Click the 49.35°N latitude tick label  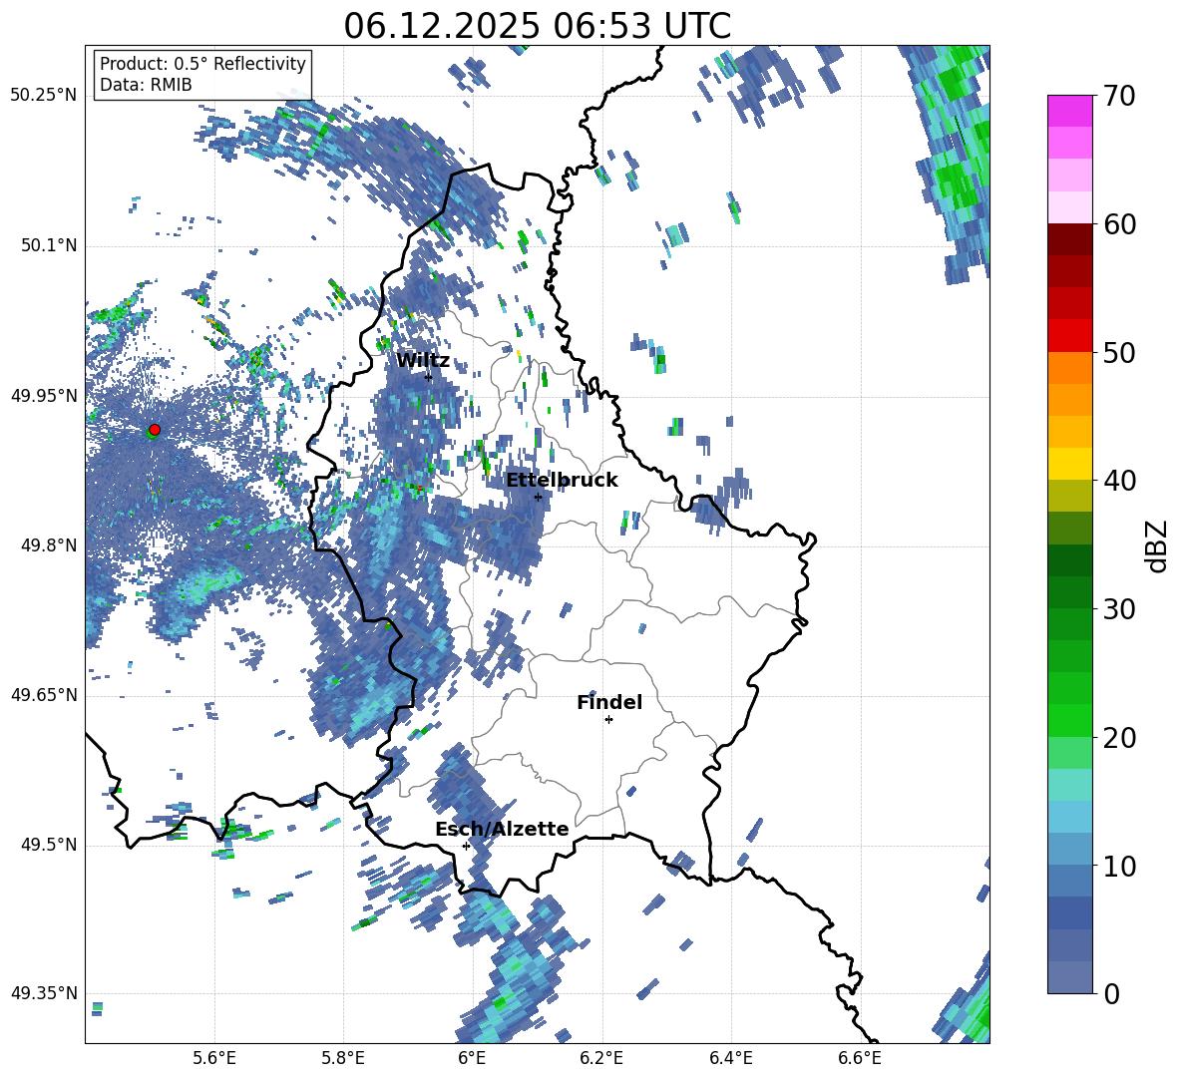(44, 993)
